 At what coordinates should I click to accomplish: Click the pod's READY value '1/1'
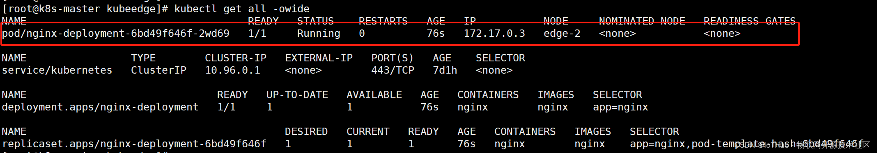tap(257, 34)
